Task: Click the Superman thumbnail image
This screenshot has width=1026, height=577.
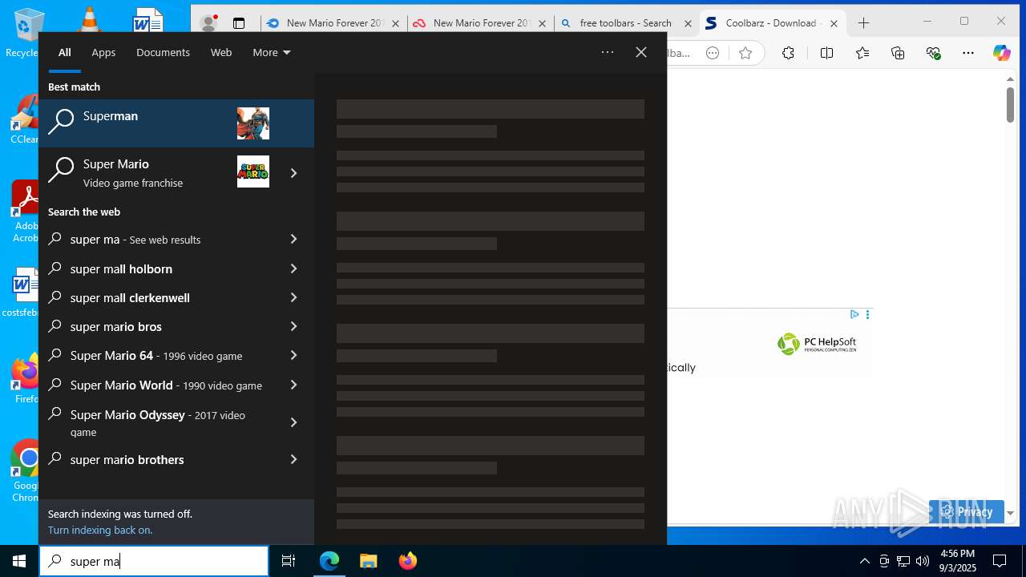Action: click(x=253, y=123)
